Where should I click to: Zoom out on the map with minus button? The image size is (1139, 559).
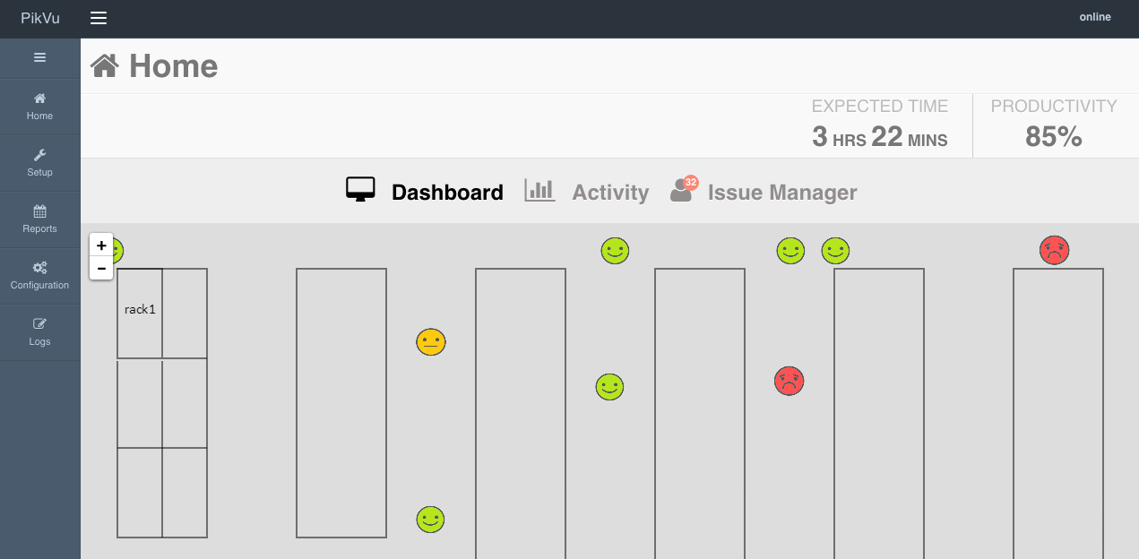pos(101,269)
